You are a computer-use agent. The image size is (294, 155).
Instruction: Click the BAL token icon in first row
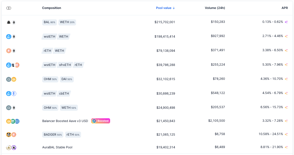[9, 22]
